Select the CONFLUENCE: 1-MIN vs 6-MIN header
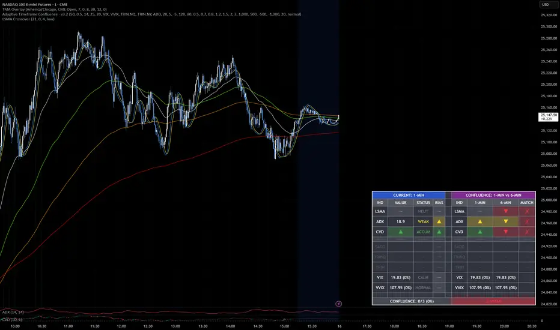Screen dimensions: 560x330 pyautogui.click(x=493, y=195)
